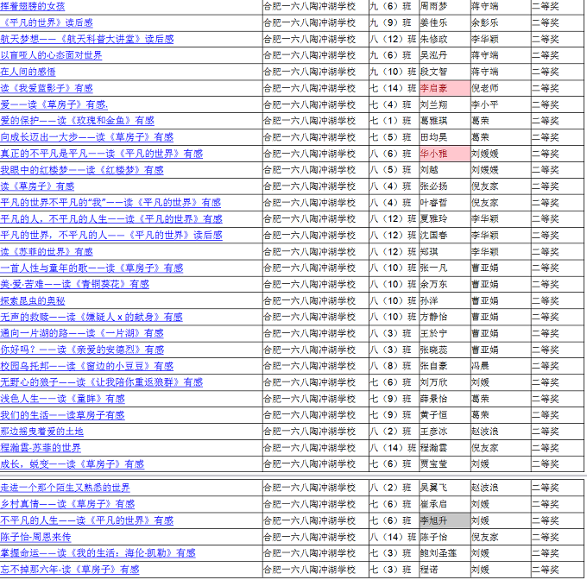
Task: Open the essay 在人间的感悟
Action: (x=40, y=72)
